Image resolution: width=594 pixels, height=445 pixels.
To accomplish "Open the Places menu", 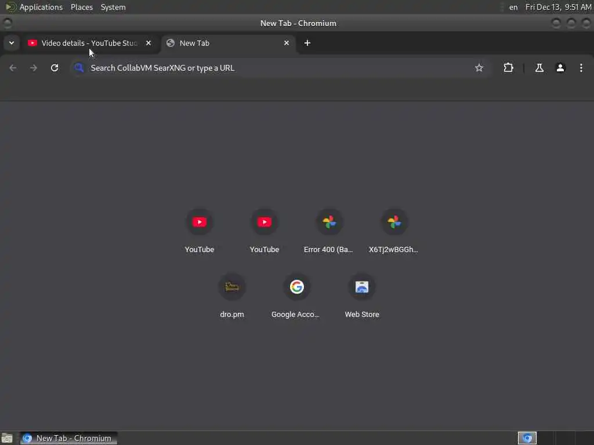I will coord(82,7).
